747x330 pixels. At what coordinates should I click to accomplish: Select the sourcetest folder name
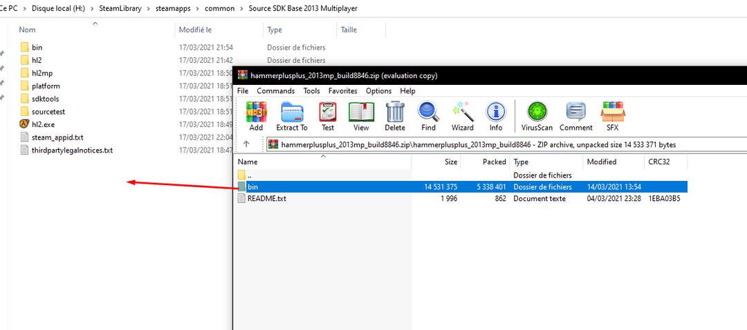tap(48, 111)
